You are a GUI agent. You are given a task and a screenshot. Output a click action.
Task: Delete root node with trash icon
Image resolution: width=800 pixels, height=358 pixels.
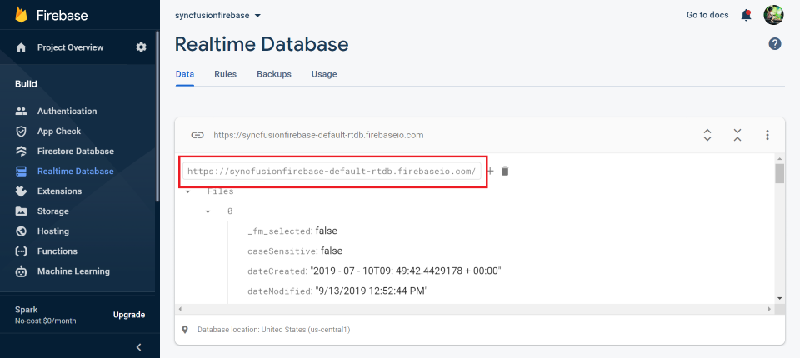pos(505,171)
